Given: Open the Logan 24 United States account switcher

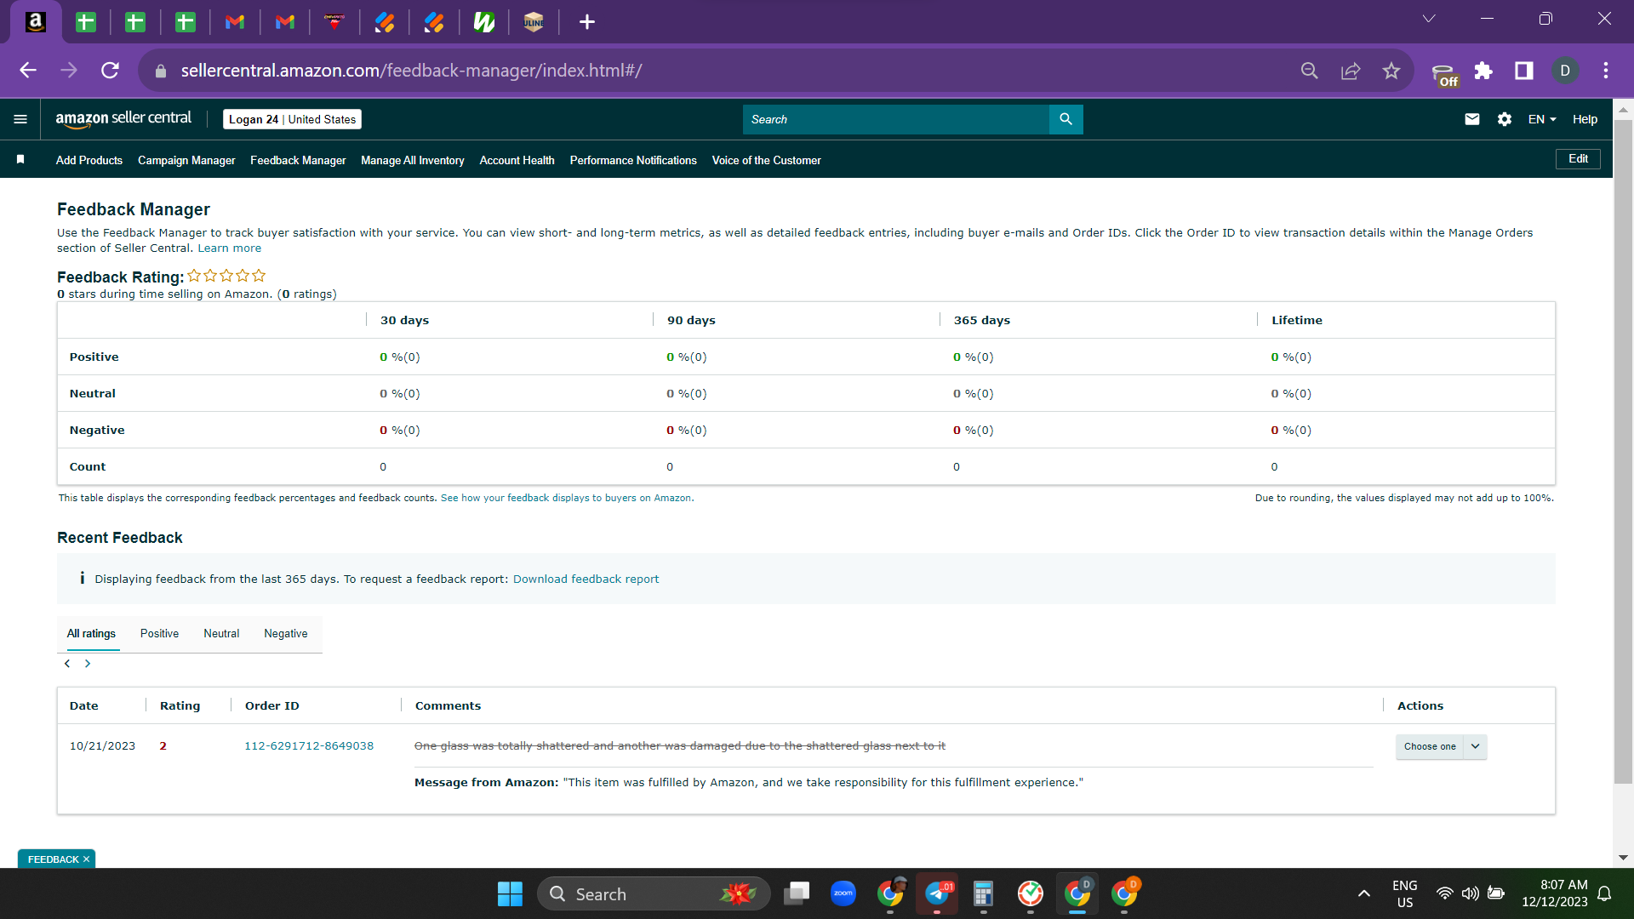Looking at the screenshot, I should point(292,119).
